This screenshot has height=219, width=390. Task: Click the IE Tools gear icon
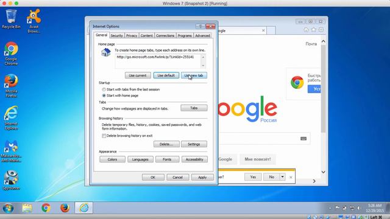pos(321,30)
